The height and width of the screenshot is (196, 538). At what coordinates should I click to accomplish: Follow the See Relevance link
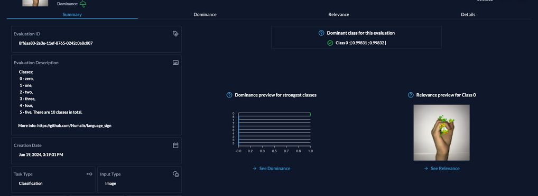(442, 168)
